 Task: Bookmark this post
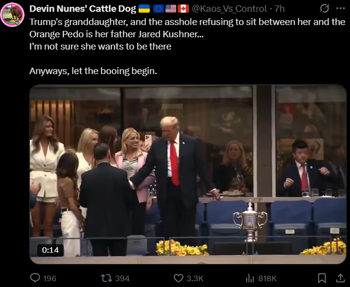322,278
